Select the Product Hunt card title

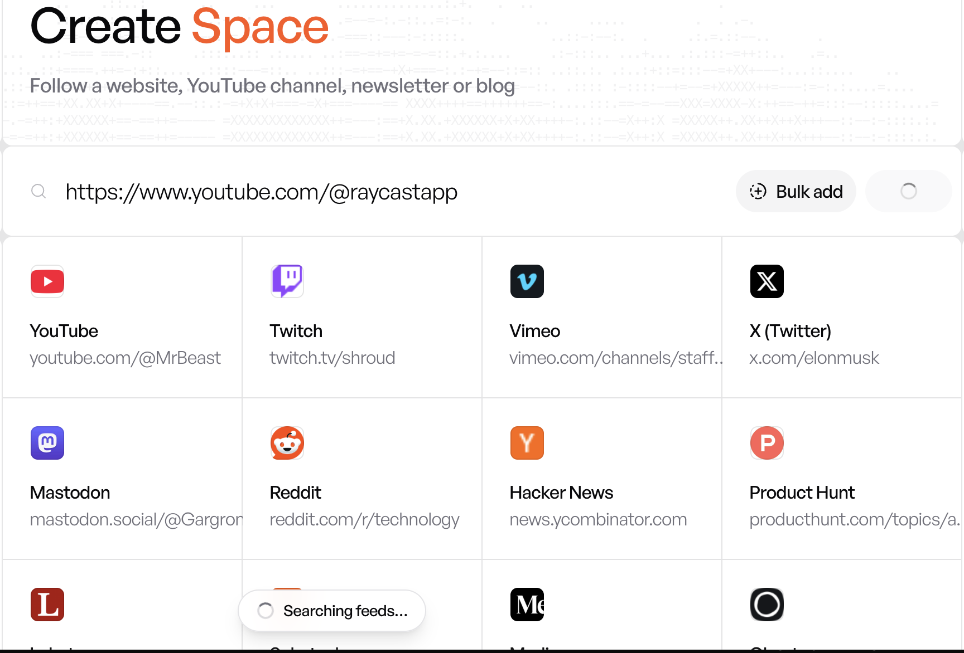(x=802, y=493)
